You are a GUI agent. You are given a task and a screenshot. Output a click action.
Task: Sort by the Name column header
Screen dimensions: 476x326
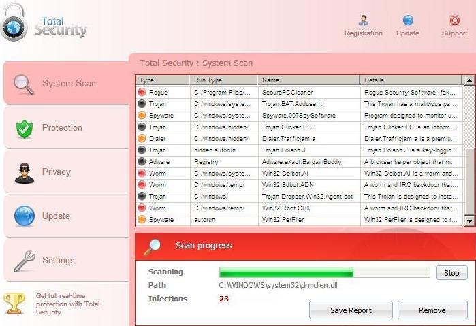pyautogui.click(x=308, y=80)
